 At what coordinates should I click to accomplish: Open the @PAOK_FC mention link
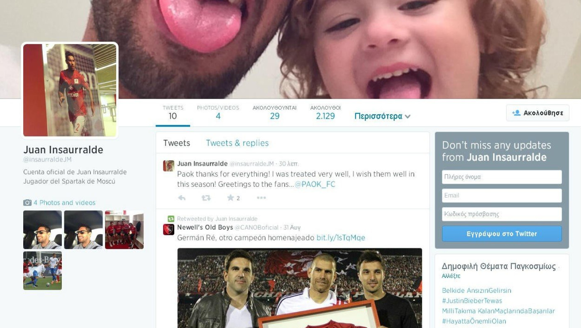(x=315, y=184)
